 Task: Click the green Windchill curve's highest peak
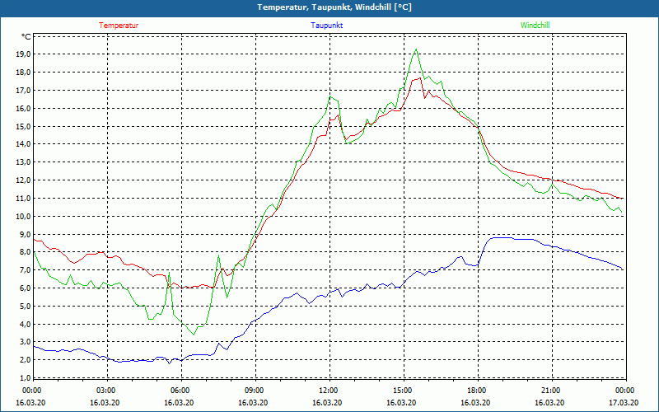[416, 49]
